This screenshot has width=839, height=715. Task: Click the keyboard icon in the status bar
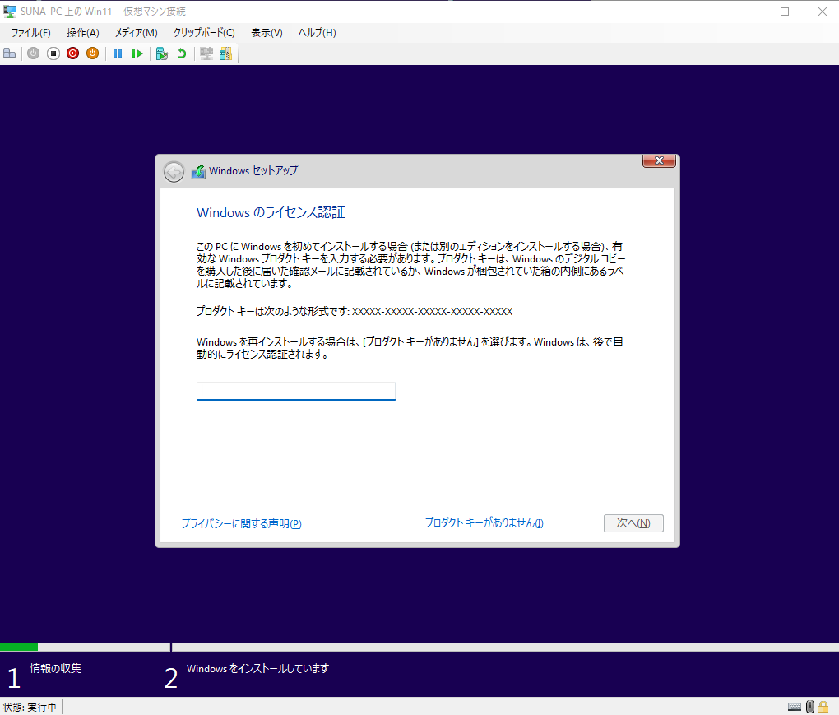(795, 707)
